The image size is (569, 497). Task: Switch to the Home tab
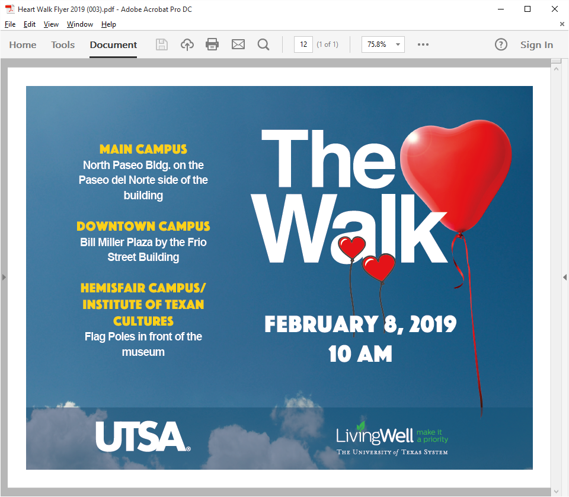(23, 44)
